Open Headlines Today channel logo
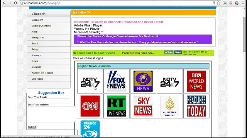 click(x=196, y=106)
